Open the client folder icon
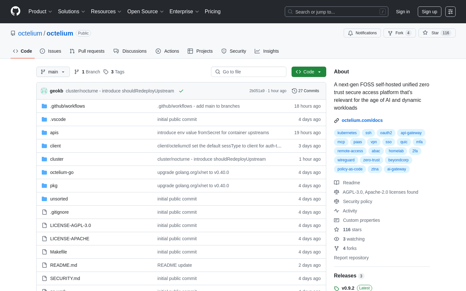The width and height of the screenshot is (466, 291). click(44, 146)
